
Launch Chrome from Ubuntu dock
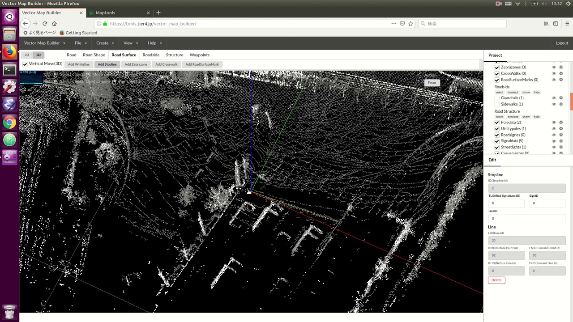pyautogui.click(x=9, y=122)
